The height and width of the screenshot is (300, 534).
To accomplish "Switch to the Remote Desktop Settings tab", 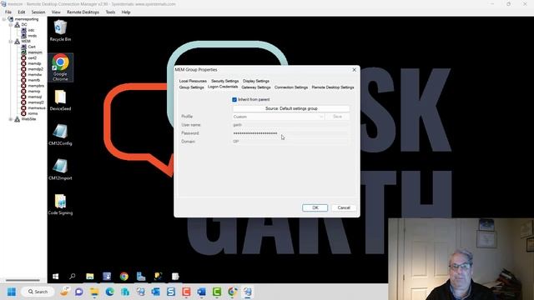I will (x=333, y=87).
